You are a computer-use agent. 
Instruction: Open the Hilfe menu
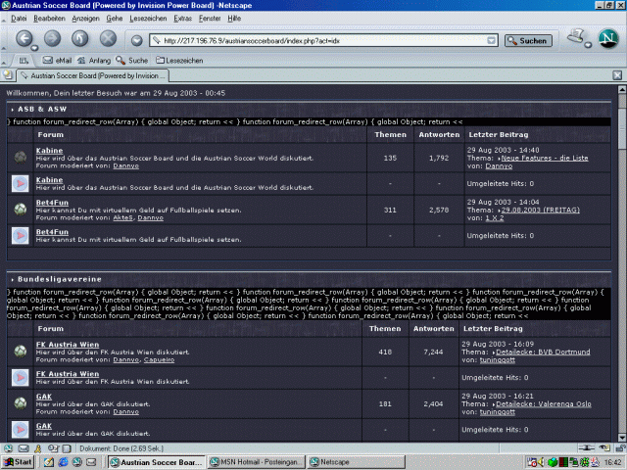pyautogui.click(x=234, y=19)
